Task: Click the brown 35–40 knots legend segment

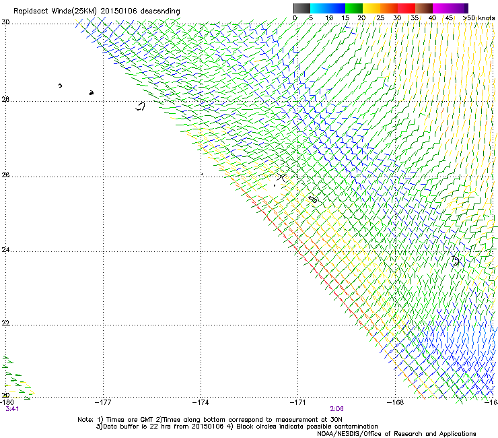Action: [424, 8]
